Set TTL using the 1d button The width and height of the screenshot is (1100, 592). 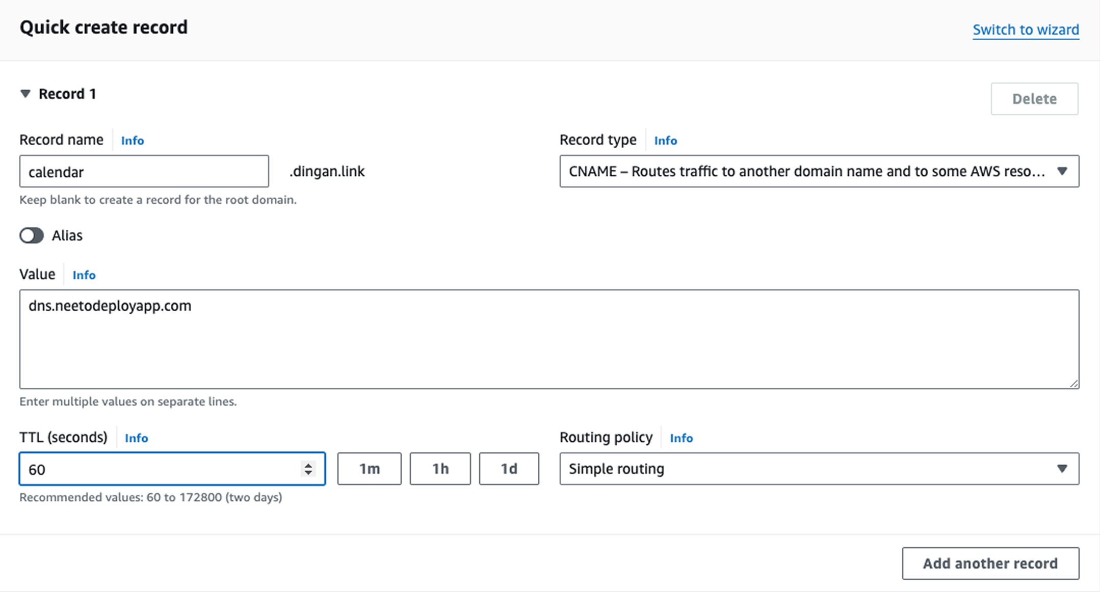click(x=509, y=469)
